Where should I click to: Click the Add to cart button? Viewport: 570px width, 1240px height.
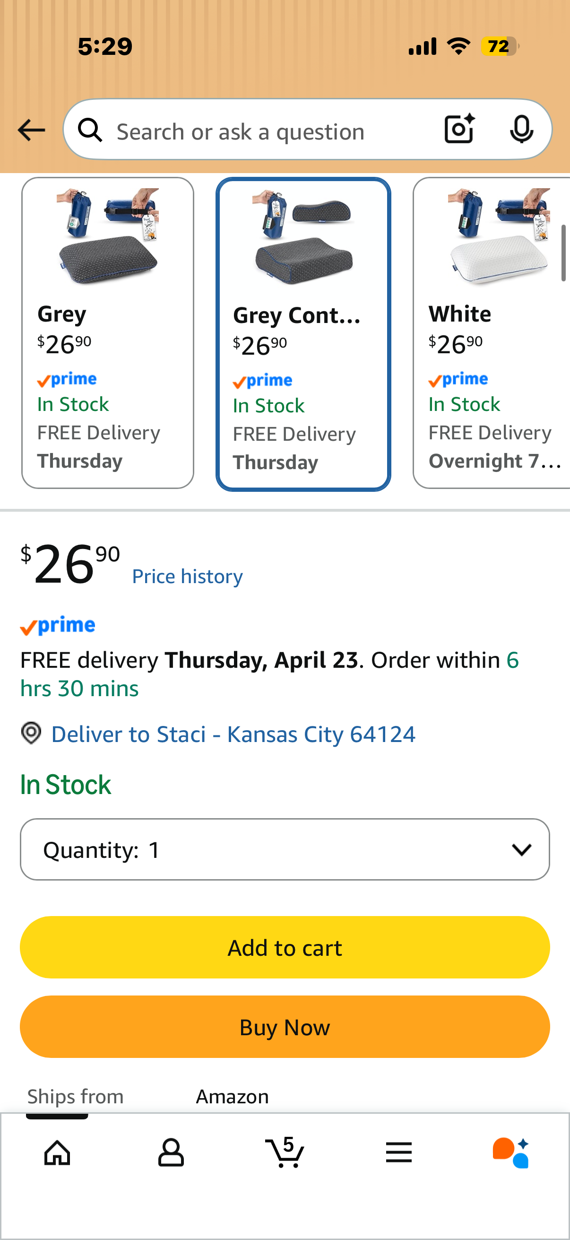click(285, 947)
